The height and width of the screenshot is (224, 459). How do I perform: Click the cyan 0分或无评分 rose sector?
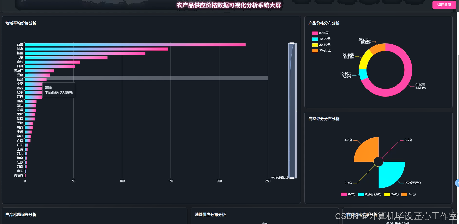click(x=391, y=174)
